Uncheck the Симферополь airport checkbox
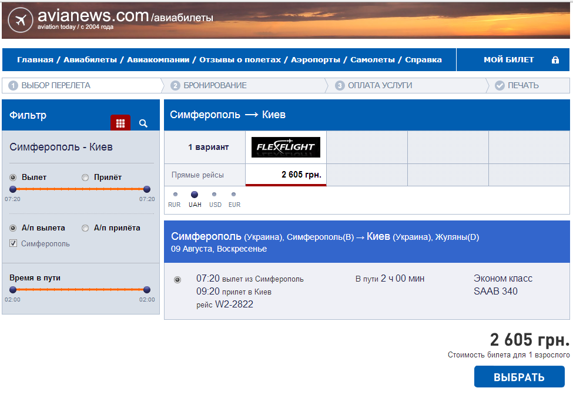Image resolution: width=573 pixels, height=398 pixels. click(x=14, y=243)
